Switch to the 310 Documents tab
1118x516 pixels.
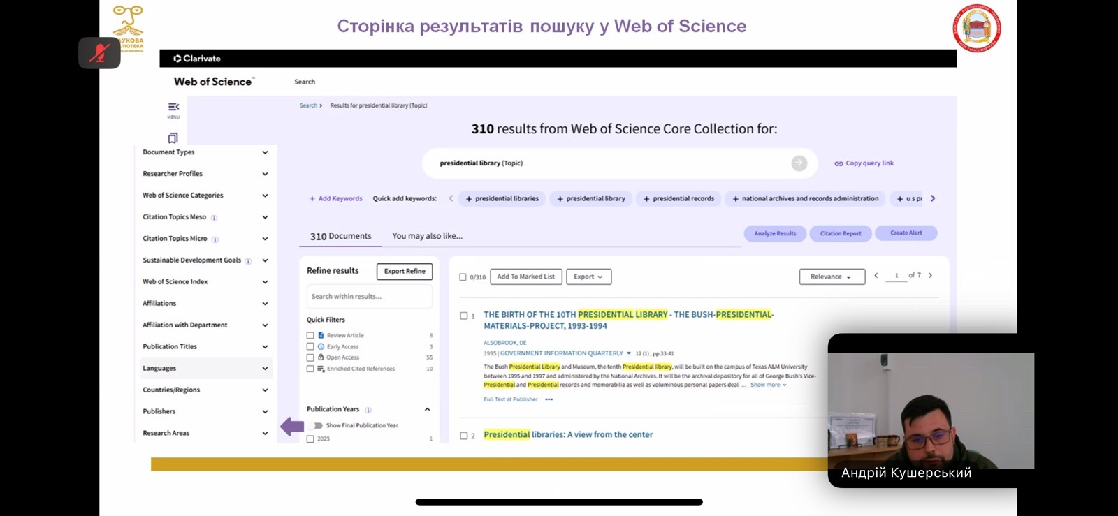(341, 237)
